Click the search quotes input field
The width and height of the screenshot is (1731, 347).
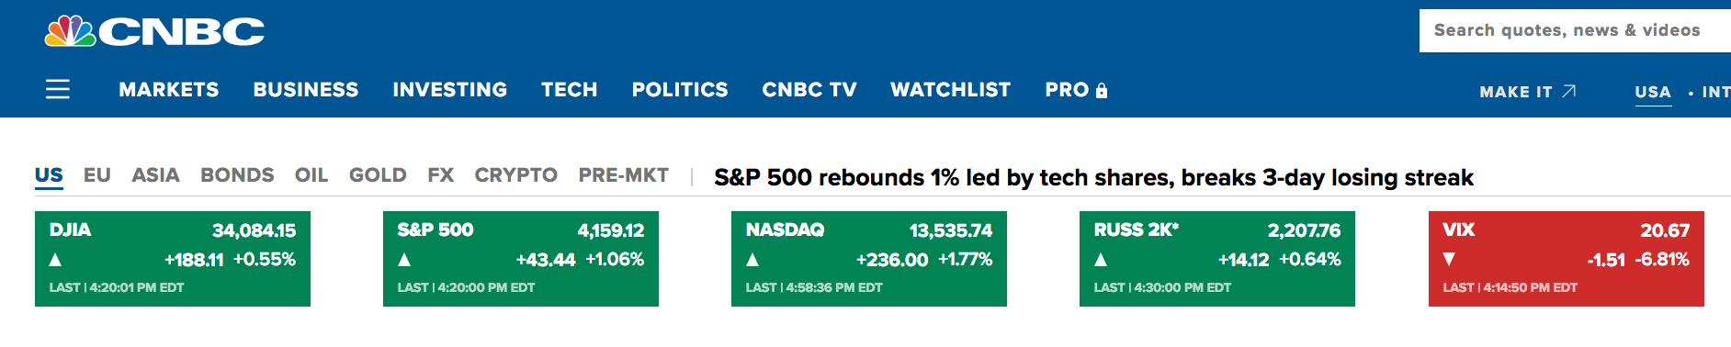point(1575,31)
